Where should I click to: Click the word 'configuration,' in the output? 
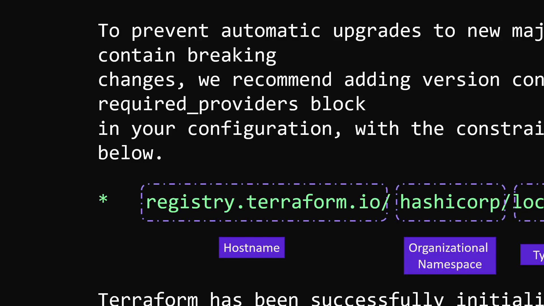pos(265,129)
